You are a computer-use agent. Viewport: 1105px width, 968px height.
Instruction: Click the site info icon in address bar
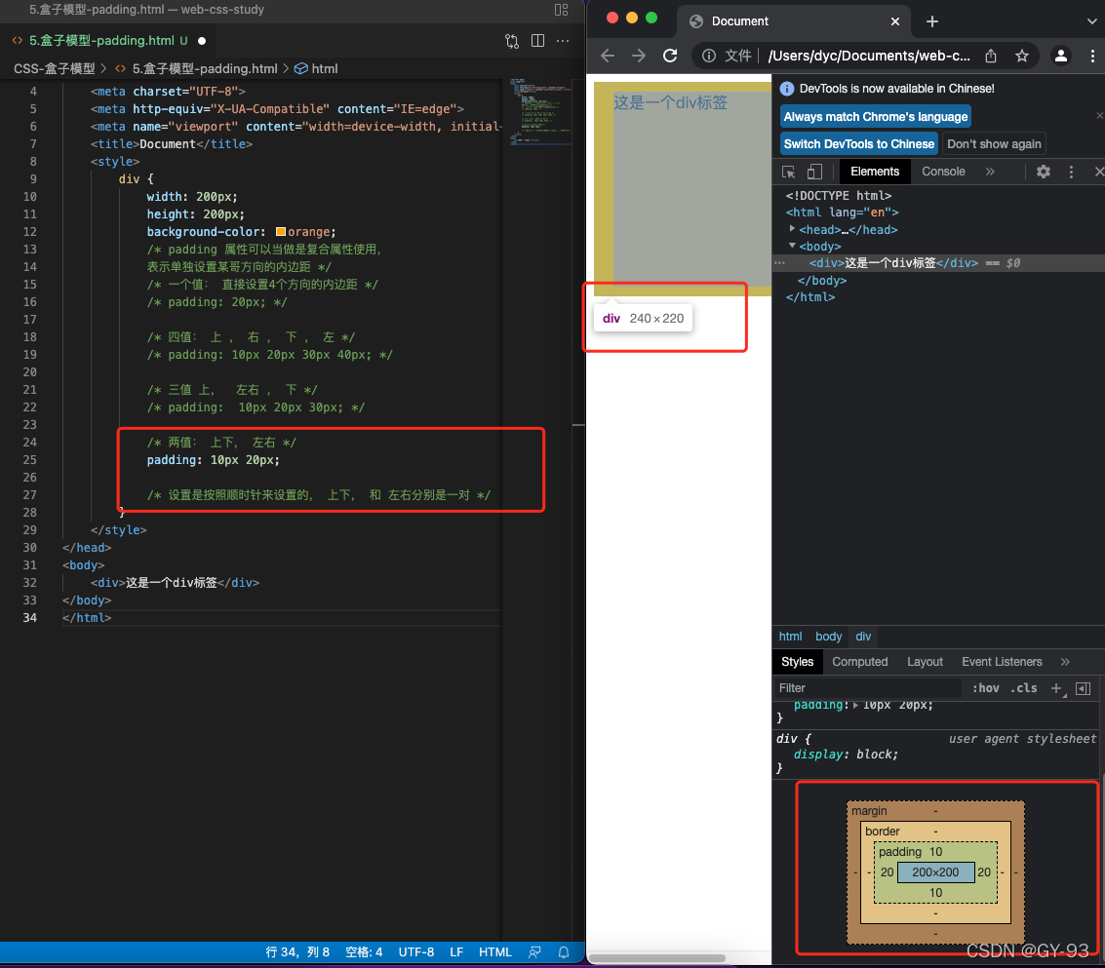pos(709,56)
